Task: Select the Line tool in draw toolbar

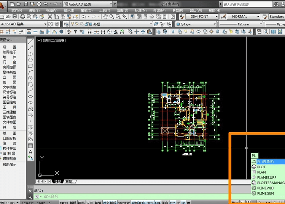Action: 30,41
